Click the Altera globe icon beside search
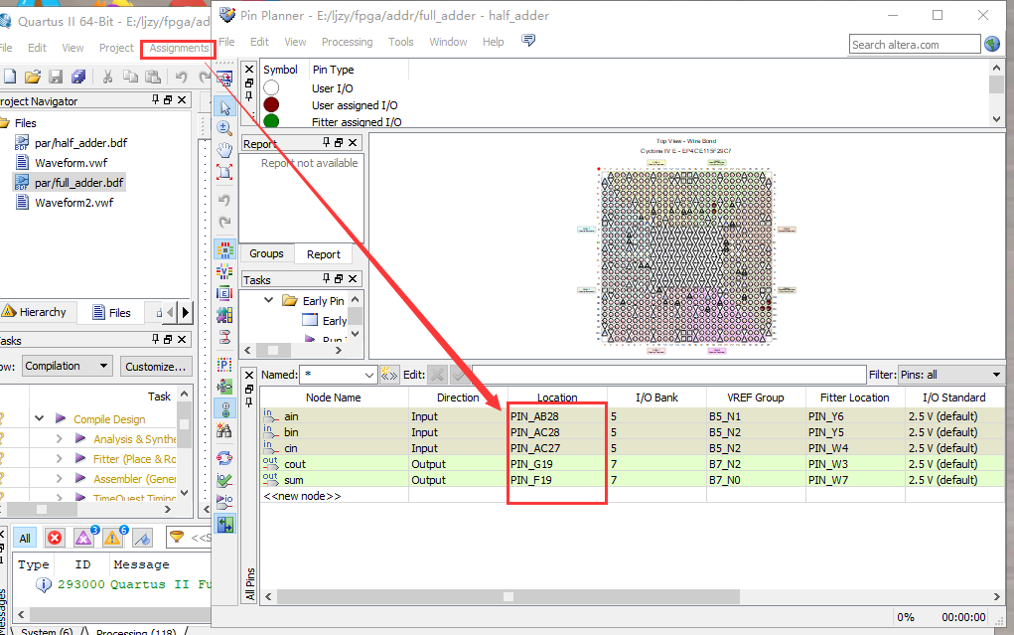The height and width of the screenshot is (635, 1014). [x=992, y=44]
